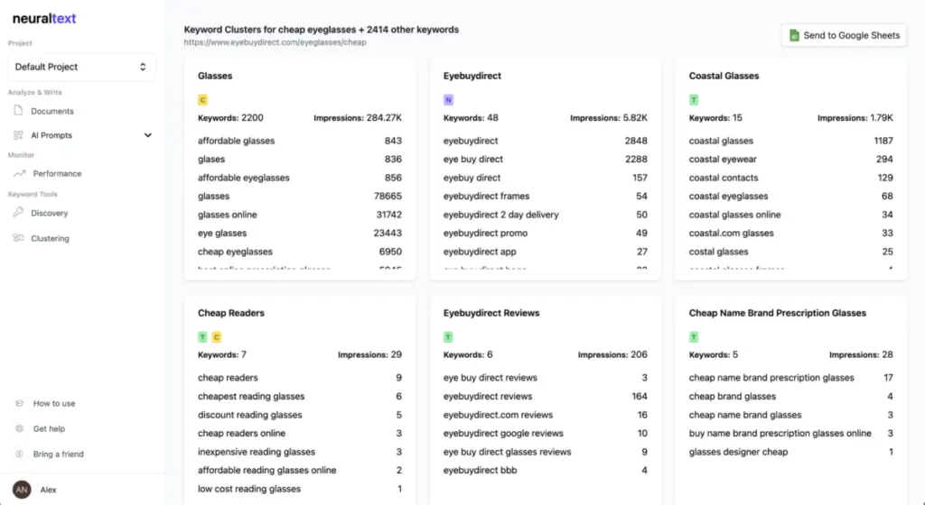Screen dimensions: 925x505
Task: Expand the AI Prompts chevron
Action: click(x=148, y=135)
